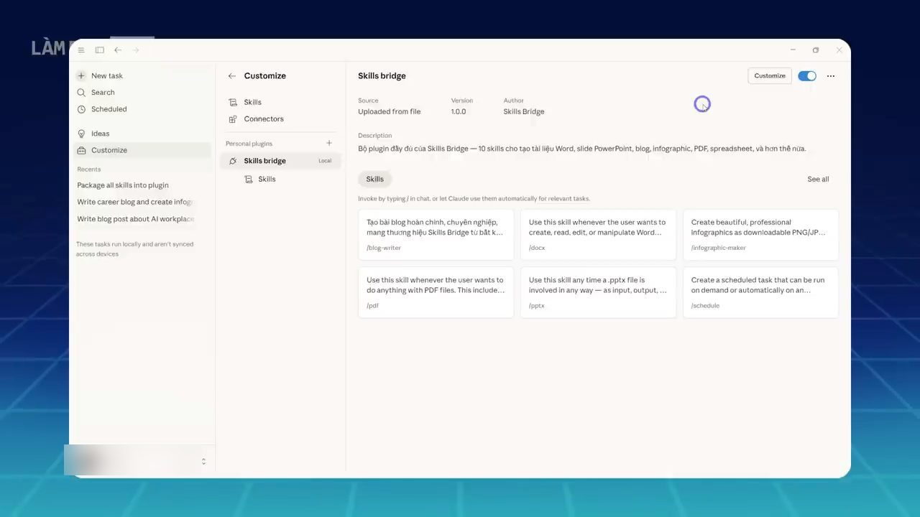The image size is (920, 517).
Task: Toggle the Skills bridge plugin switch
Action: point(807,75)
